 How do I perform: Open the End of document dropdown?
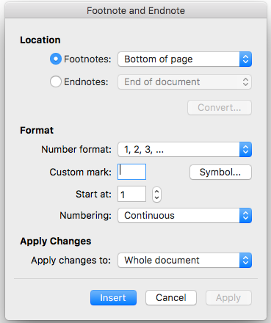click(184, 81)
